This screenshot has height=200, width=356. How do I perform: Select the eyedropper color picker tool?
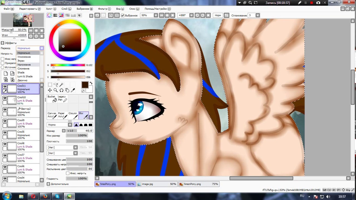pyautogui.click(x=73, y=90)
